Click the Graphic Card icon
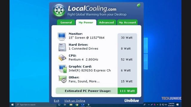 [63, 69]
